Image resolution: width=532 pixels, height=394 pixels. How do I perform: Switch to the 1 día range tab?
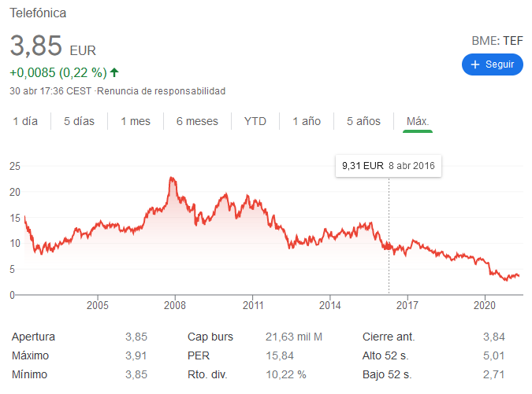(x=25, y=121)
